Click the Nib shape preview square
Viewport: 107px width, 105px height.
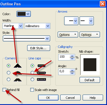tap(90, 65)
